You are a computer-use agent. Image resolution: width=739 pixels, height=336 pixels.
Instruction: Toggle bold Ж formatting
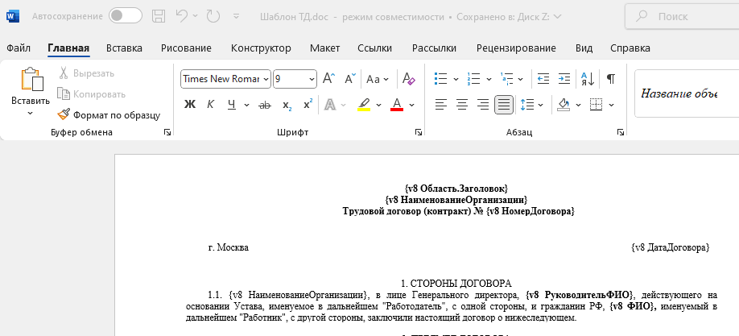coord(189,105)
